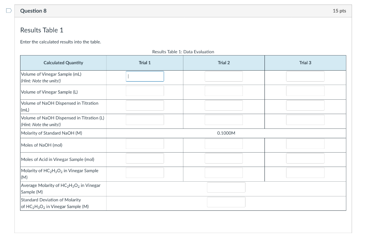
Task: Focus Trial 1 Molarity of HC2H3O2 field
Action: click(x=145, y=173)
